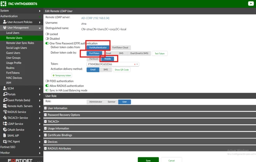Toggle Allow RADIUS authentication switch
Viewport: 256px width, 162px height.
tap(47, 86)
